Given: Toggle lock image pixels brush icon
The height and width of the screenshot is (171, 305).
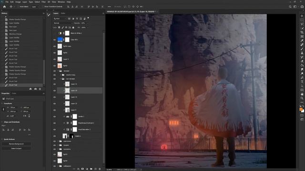Looking at the screenshot, I should [62, 28].
